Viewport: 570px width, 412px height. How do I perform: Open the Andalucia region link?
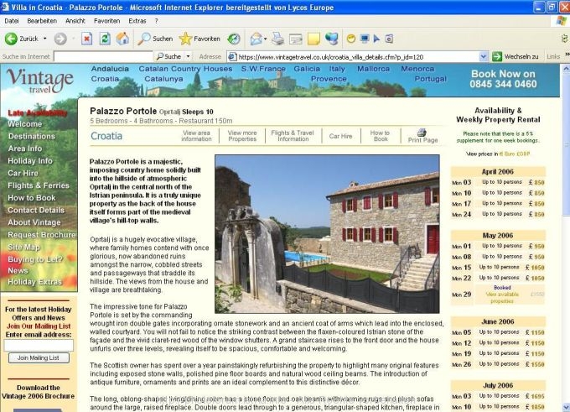[110, 69]
